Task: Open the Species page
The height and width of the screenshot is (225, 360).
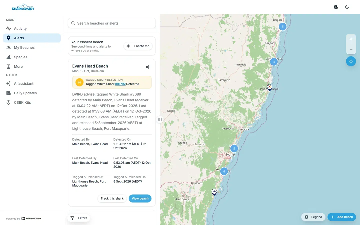Action: [32, 57]
